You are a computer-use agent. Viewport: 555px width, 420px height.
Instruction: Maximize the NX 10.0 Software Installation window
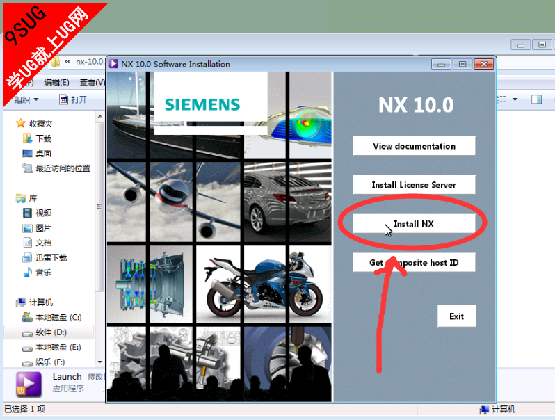pyautogui.click(x=462, y=64)
